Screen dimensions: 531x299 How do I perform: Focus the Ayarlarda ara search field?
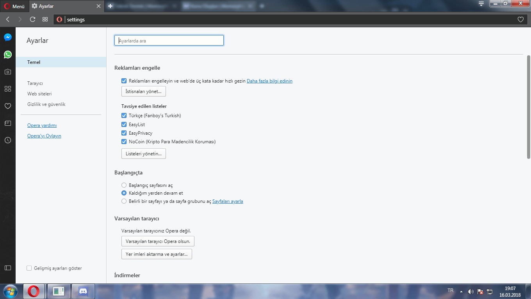tap(169, 40)
